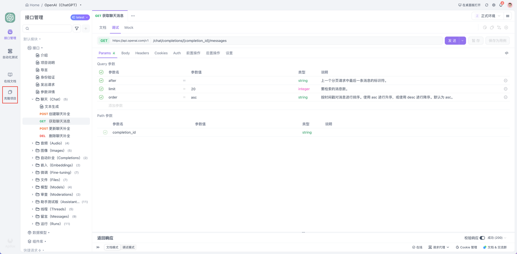Image resolution: width=517 pixels, height=254 pixels.
Task: Open the latest version dropdown
Action: pos(80,17)
